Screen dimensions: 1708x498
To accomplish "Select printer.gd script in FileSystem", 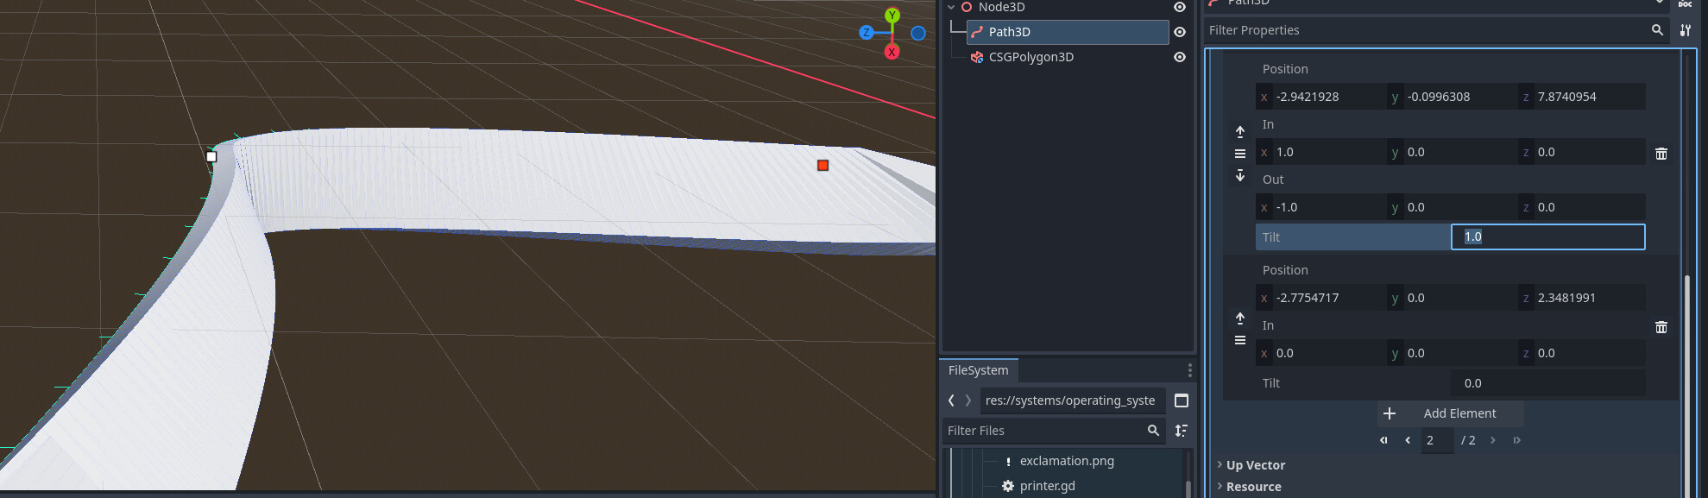I will click(1047, 486).
